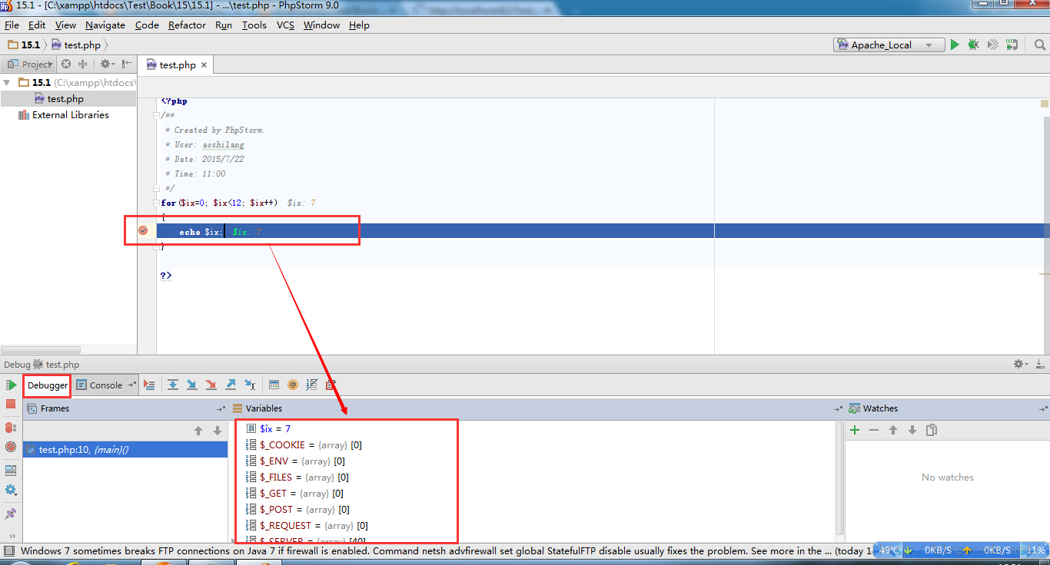Select next frame with down arrow

[218, 431]
